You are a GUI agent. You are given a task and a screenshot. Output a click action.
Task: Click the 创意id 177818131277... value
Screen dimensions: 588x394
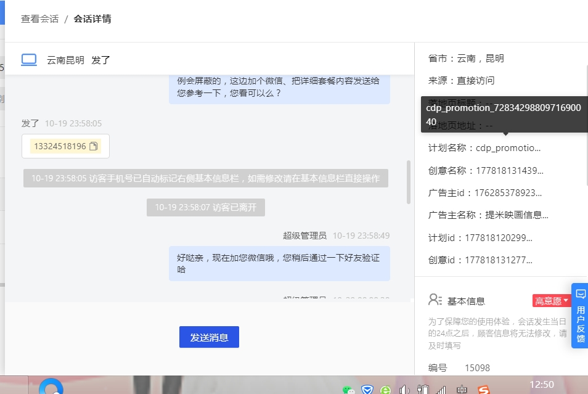pyautogui.click(x=499, y=260)
